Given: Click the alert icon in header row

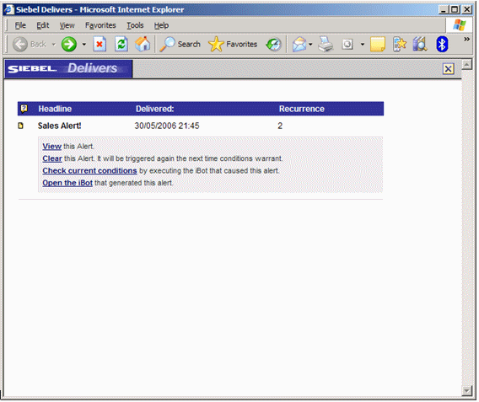Looking at the screenshot, I should [x=24, y=109].
